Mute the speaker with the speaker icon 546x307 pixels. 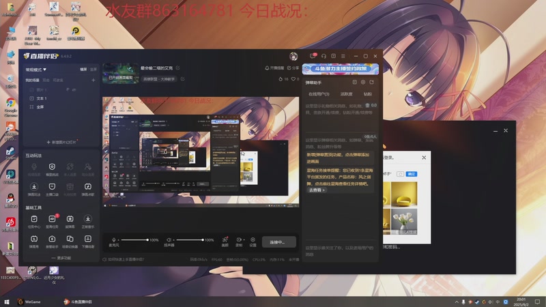click(169, 240)
